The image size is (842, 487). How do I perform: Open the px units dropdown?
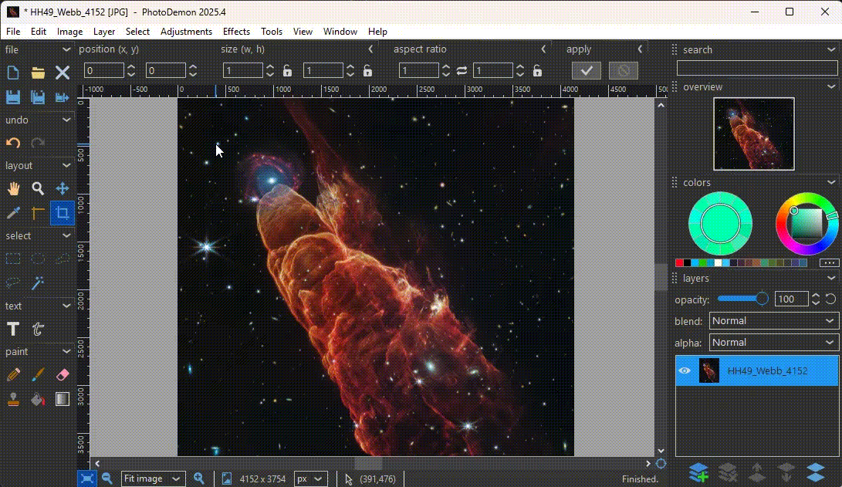pyautogui.click(x=310, y=479)
